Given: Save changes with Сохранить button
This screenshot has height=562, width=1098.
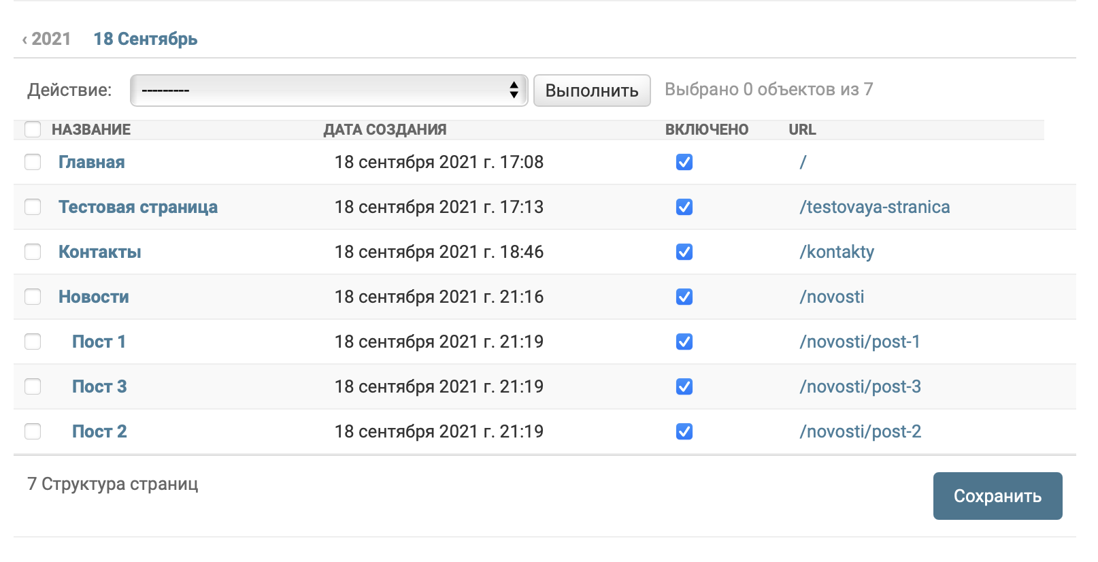Looking at the screenshot, I should point(997,496).
